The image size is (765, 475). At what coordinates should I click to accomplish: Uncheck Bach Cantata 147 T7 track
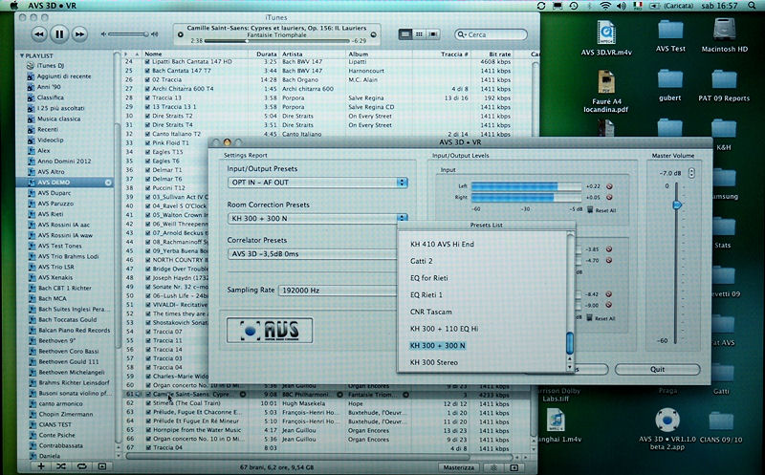147,71
